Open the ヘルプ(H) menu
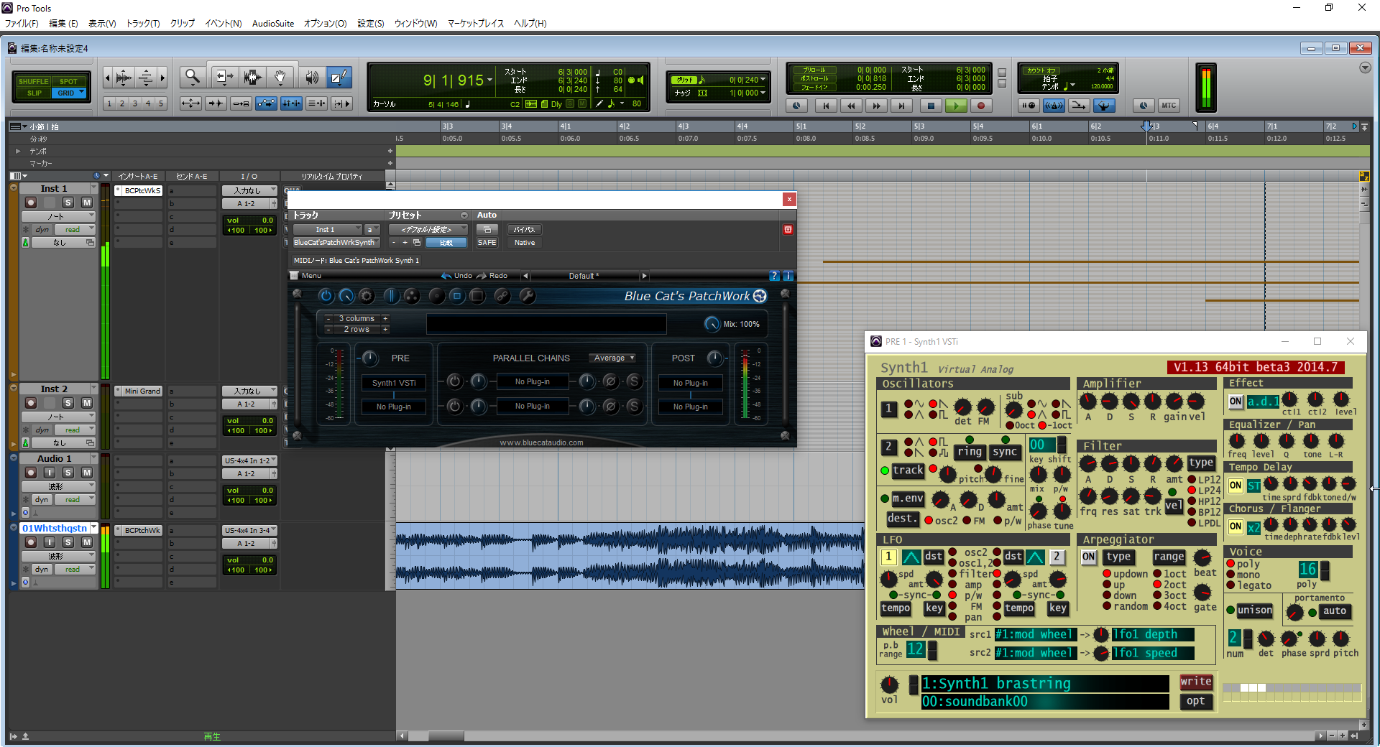The height and width of the screenshot is (747, 1380). click(x=530, y=24)
